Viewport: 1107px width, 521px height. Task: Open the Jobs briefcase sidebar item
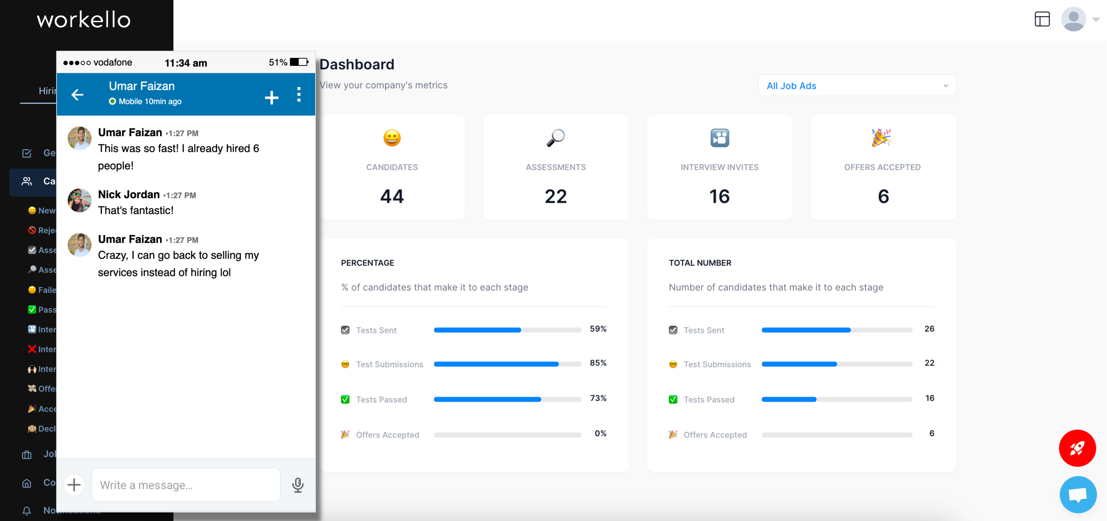pyautogui.click(x=39, y=454)
